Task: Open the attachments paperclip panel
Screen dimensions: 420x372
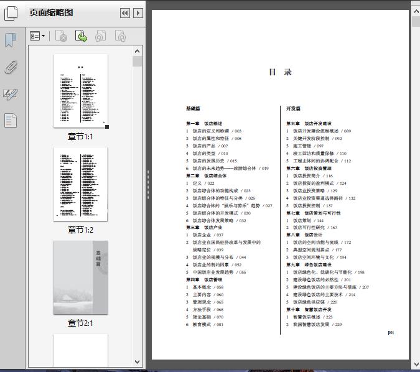Action: [11, 67]
